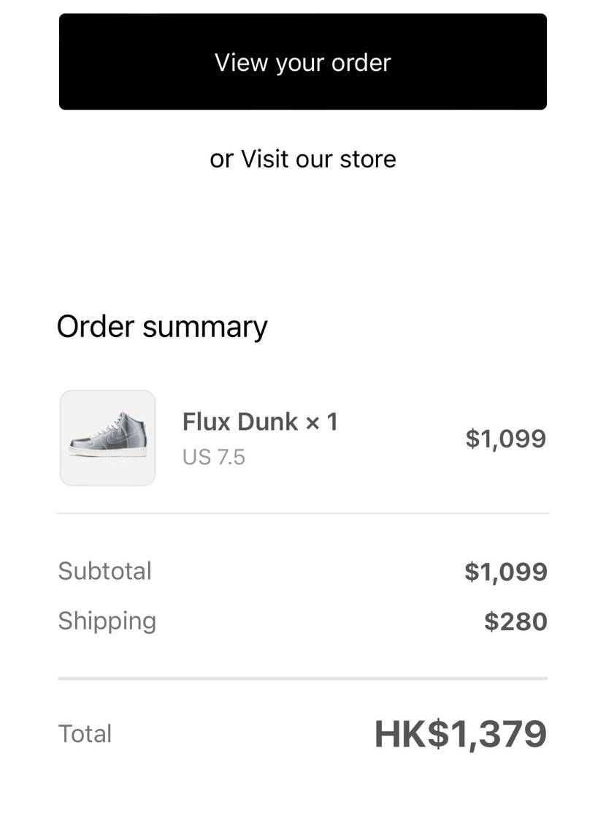Select the Flux Dunk product name
Screen dimensions: 606x821
(x=240, y=422)
